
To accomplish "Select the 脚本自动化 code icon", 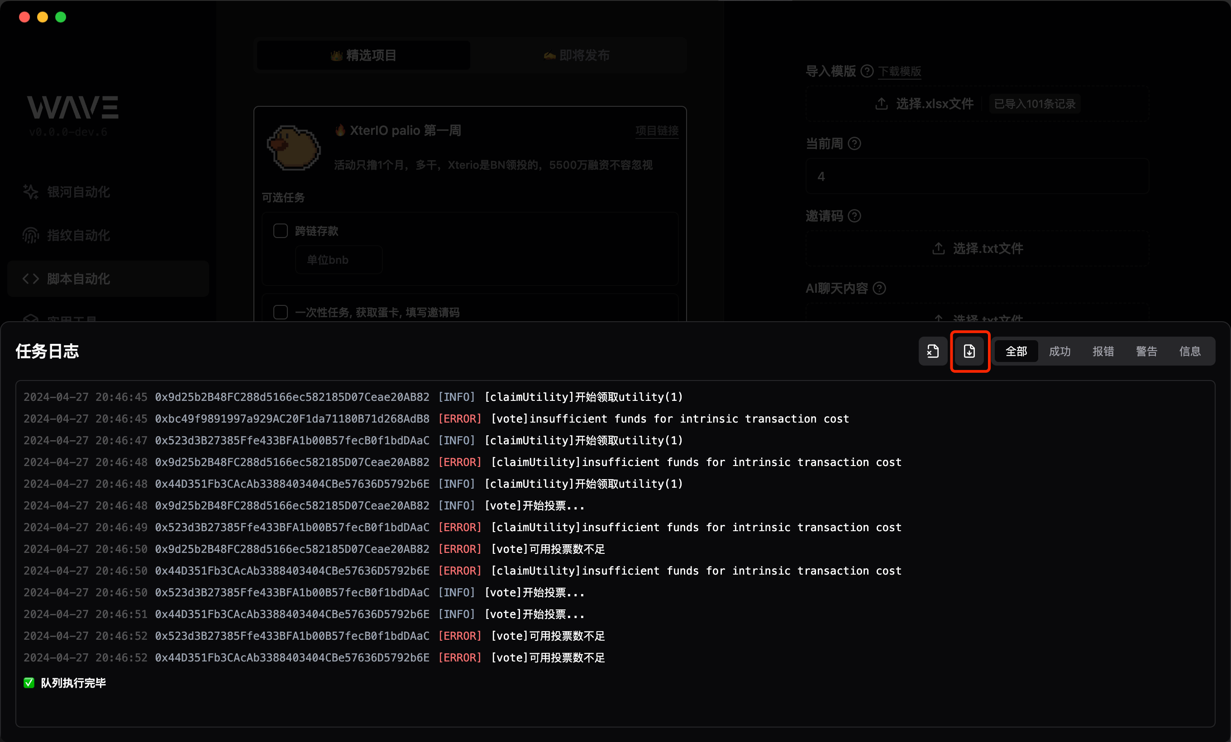I will 30,279.
